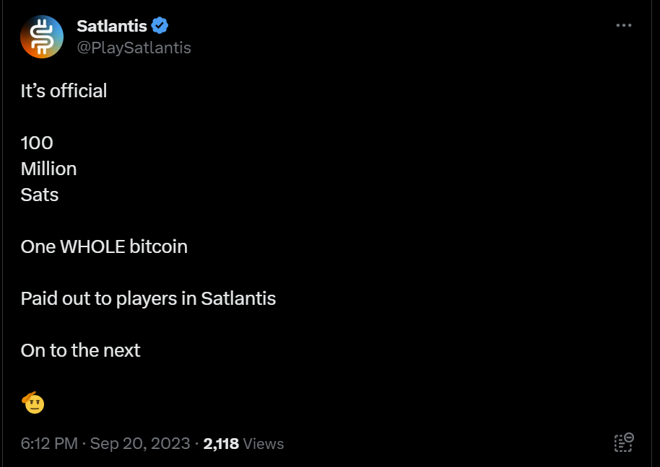This screenshot has height=467, width=660.
Task: Click the "Sats" text line
Action: click(x=40, y=195)
